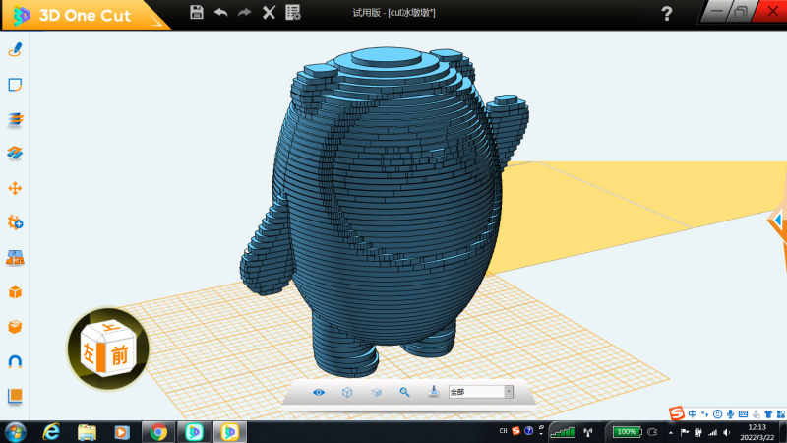The height and width of the screenshot is (443, 787).
Task: Select the stacked layers slicing tool
Action: (x=15, y=119)
